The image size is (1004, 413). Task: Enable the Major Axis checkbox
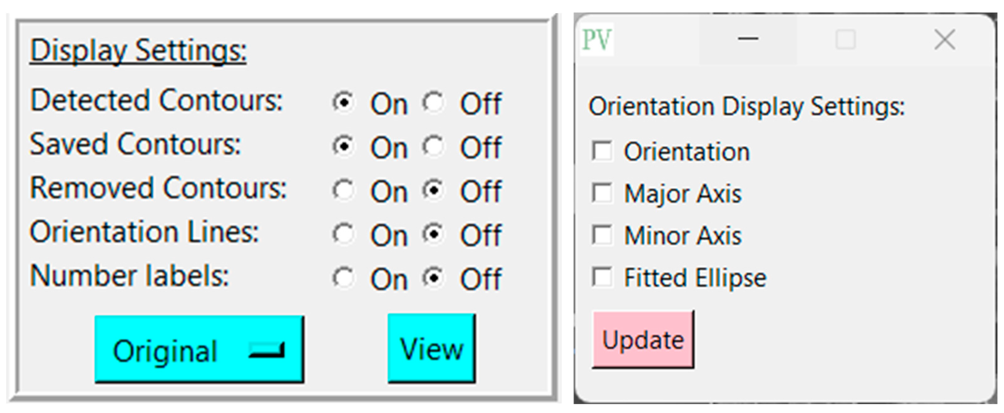coord(602,193)
